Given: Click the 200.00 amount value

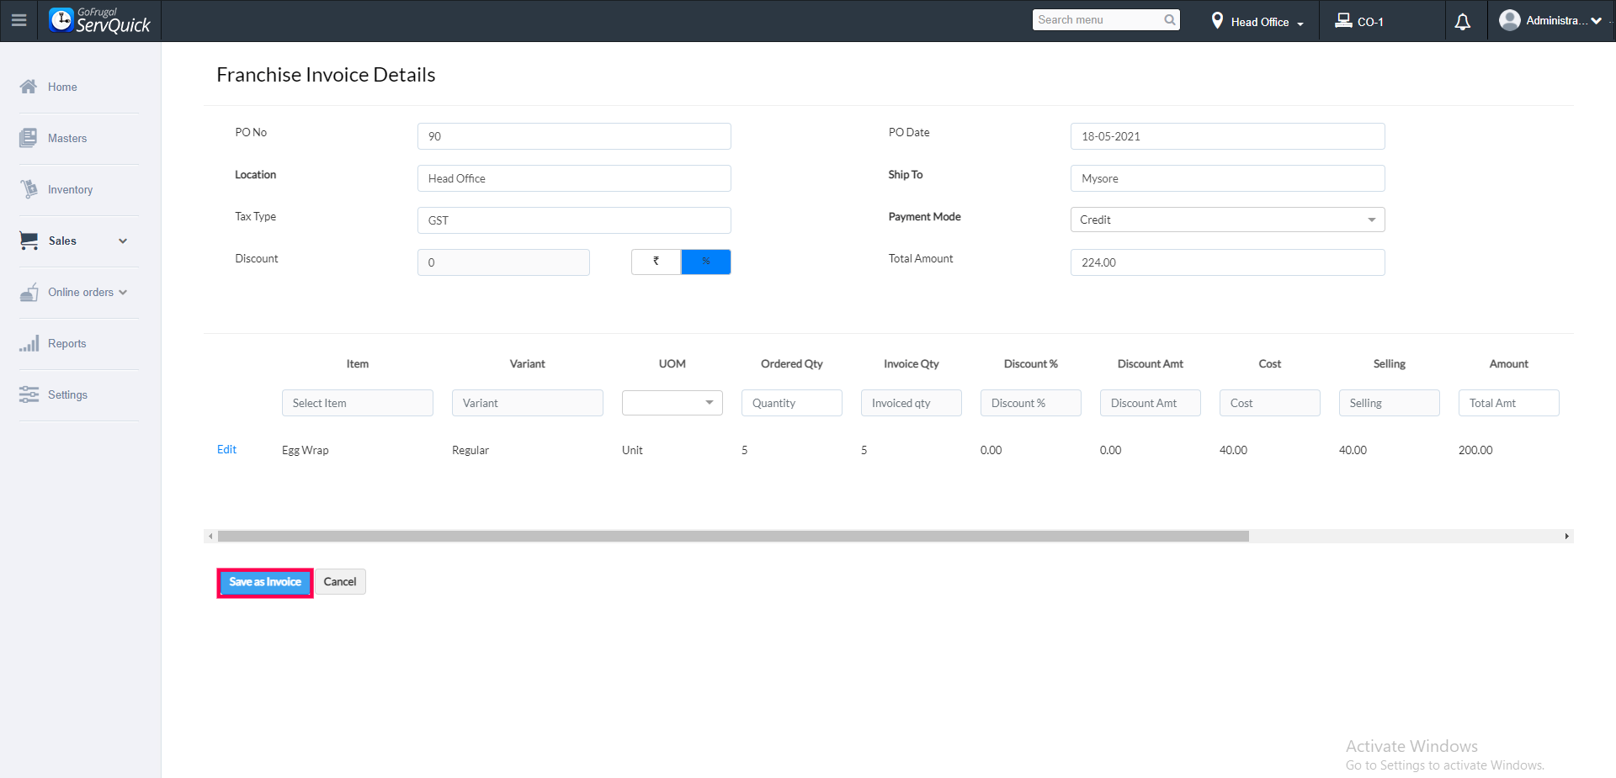Looking at the screenshot, I should point(1475,450).
